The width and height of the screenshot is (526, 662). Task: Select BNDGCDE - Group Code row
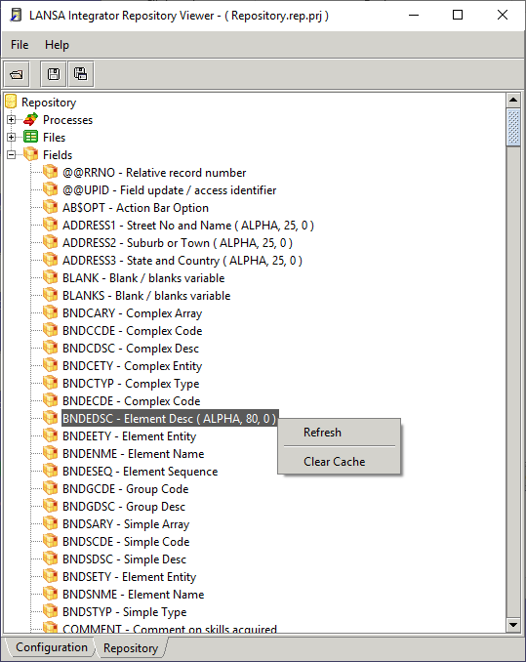pyautogui.click(x=125, y=489)
